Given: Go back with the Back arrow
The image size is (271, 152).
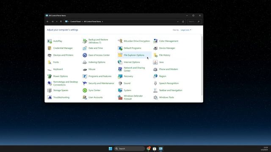Looking at the screenshot, I should point(48,22).
